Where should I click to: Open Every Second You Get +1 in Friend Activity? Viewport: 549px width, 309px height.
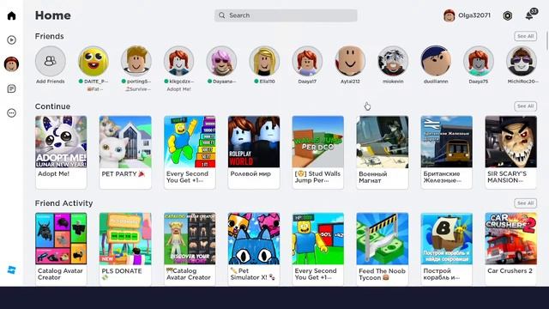point(318,249)
